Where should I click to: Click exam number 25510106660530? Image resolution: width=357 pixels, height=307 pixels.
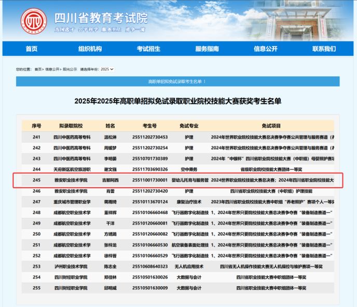150,245
